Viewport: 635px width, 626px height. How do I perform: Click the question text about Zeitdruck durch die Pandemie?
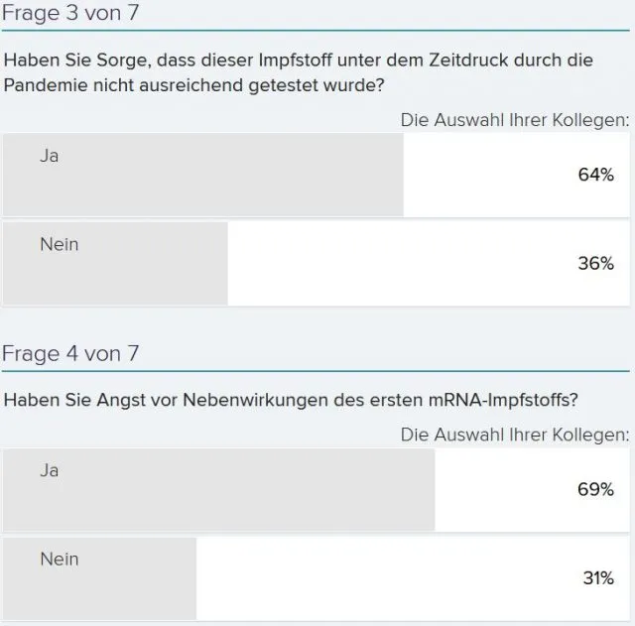tap(299, 72)
